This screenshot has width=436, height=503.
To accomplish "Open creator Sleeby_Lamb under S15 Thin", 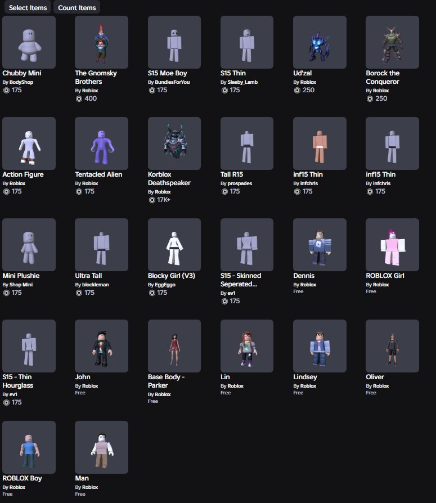I will click(x=242, y=82).
